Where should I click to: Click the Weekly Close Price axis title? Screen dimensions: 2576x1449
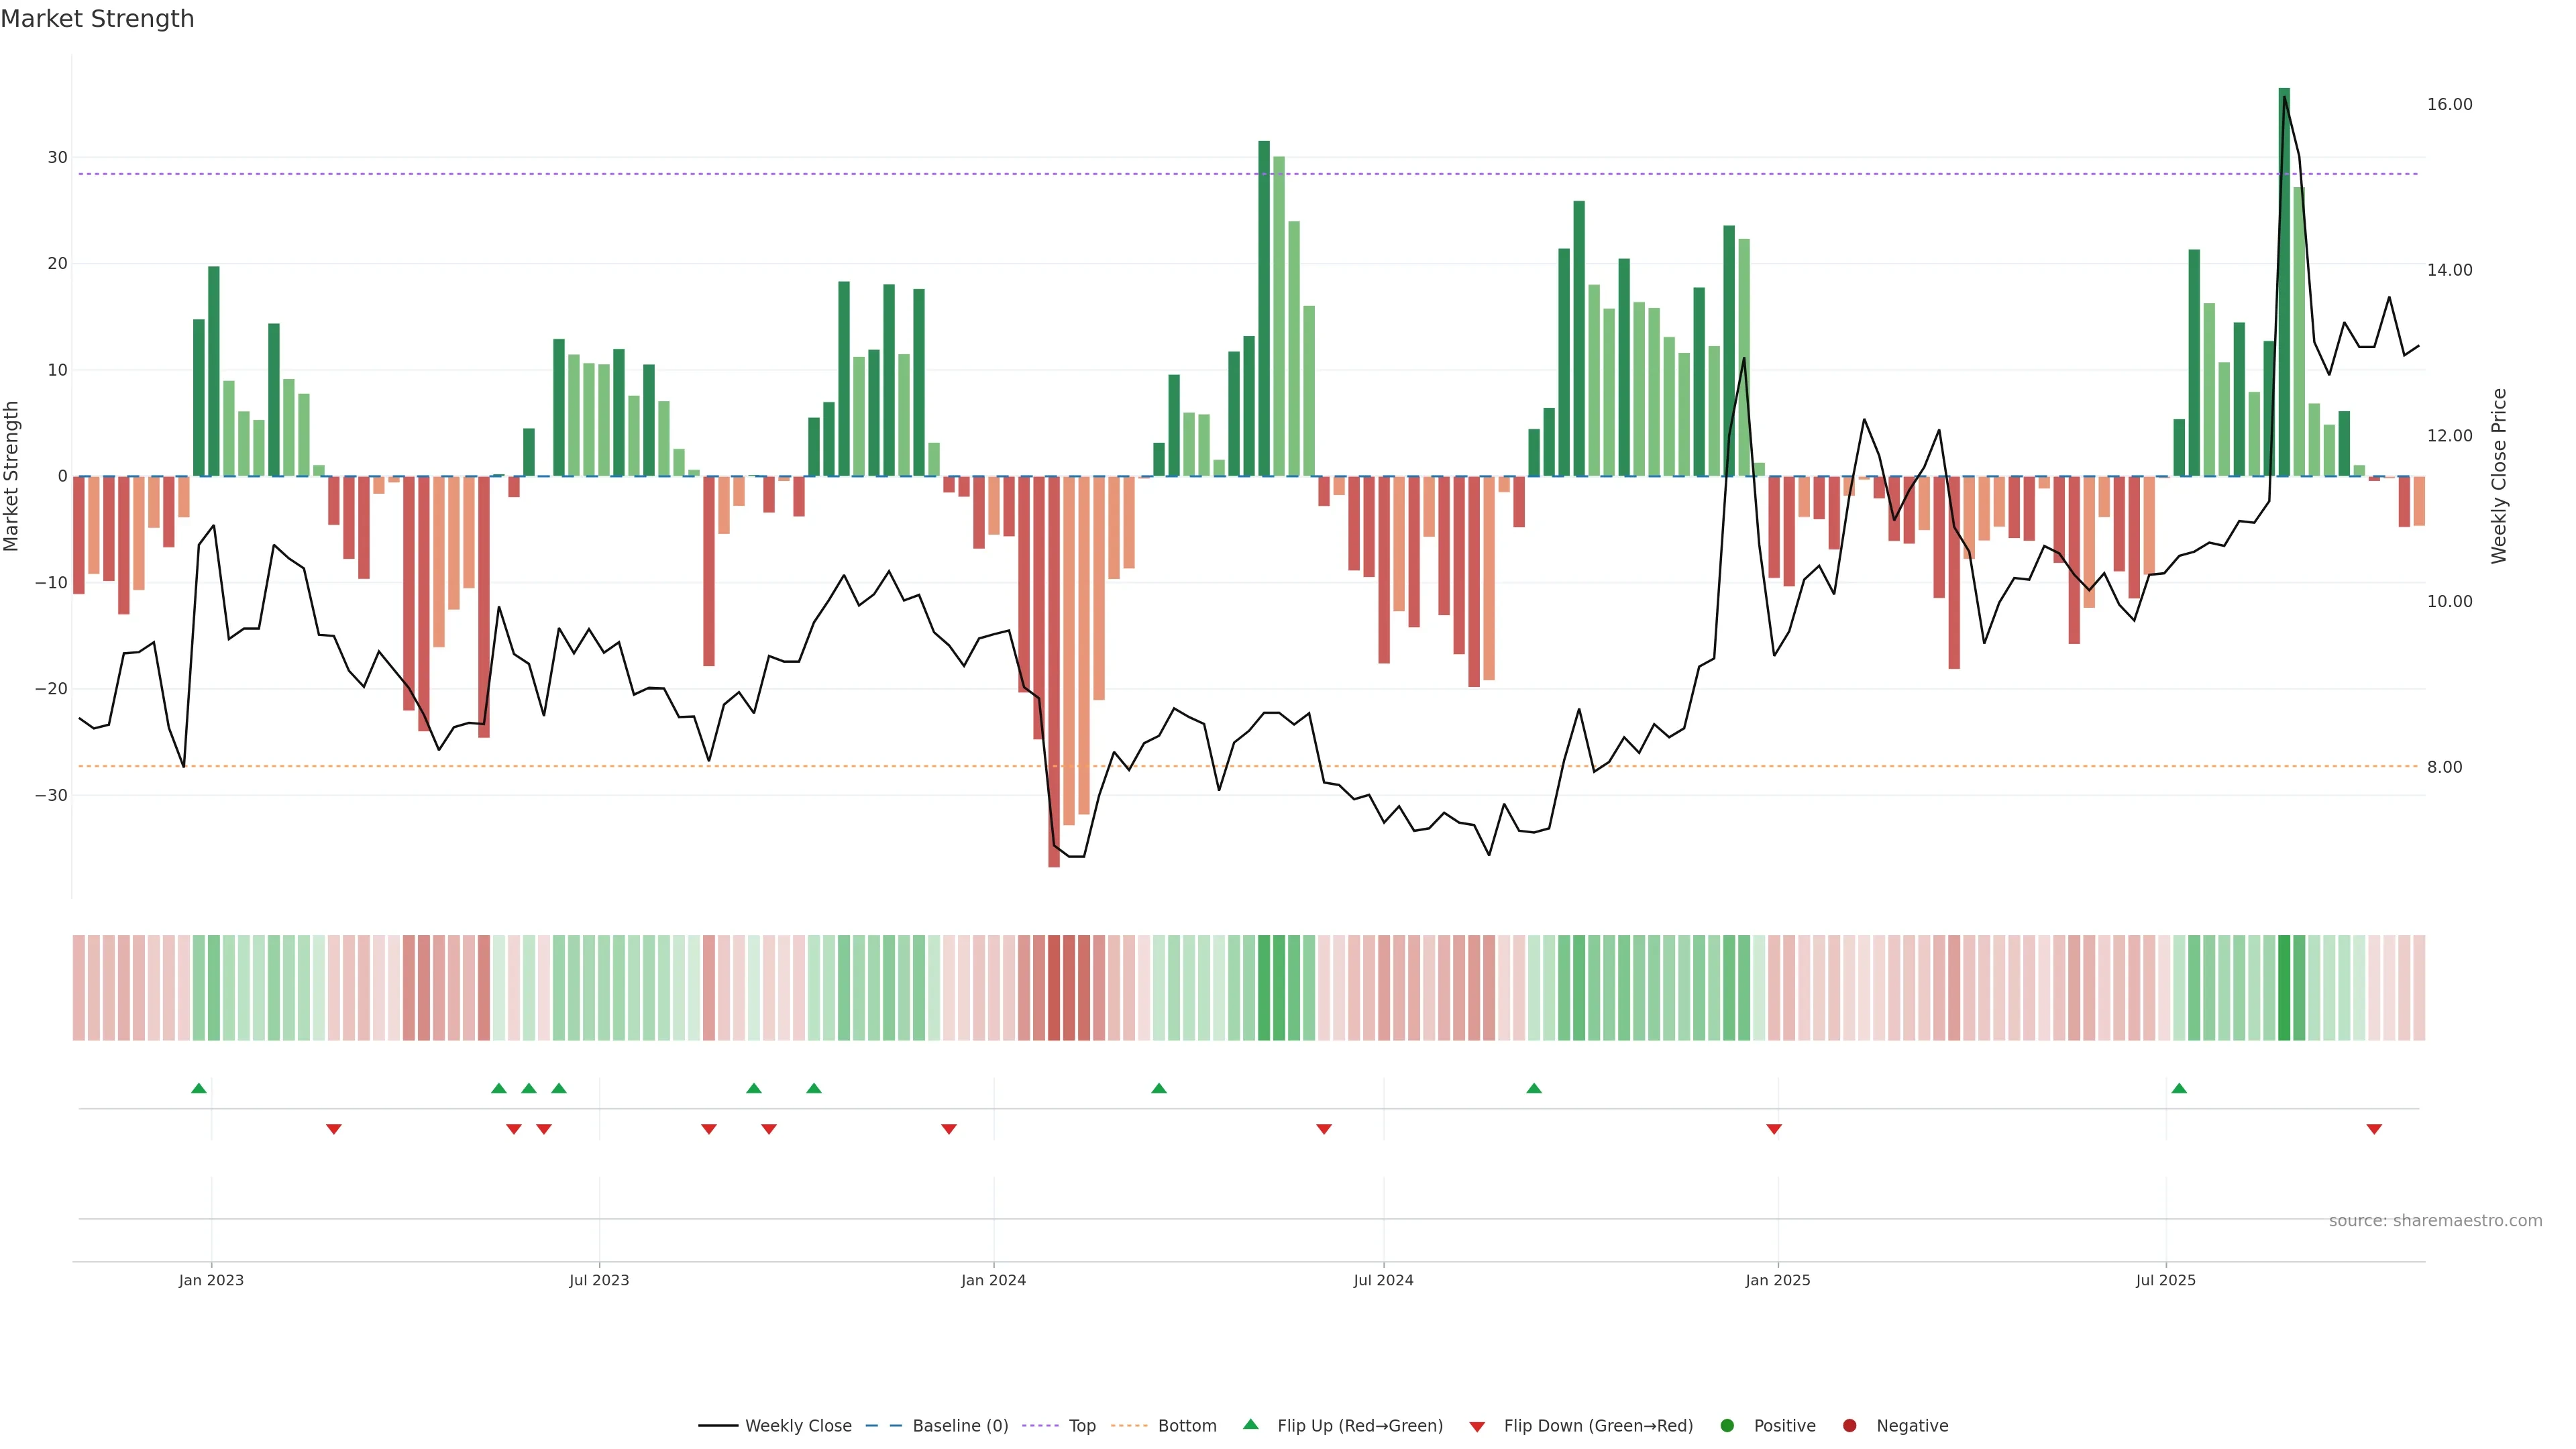tap(2499, 476)
